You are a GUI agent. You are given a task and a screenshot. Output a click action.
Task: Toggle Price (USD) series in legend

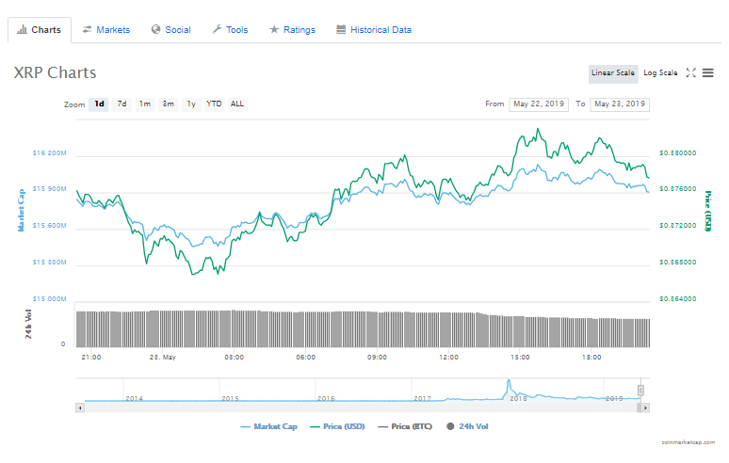[337, 427]
